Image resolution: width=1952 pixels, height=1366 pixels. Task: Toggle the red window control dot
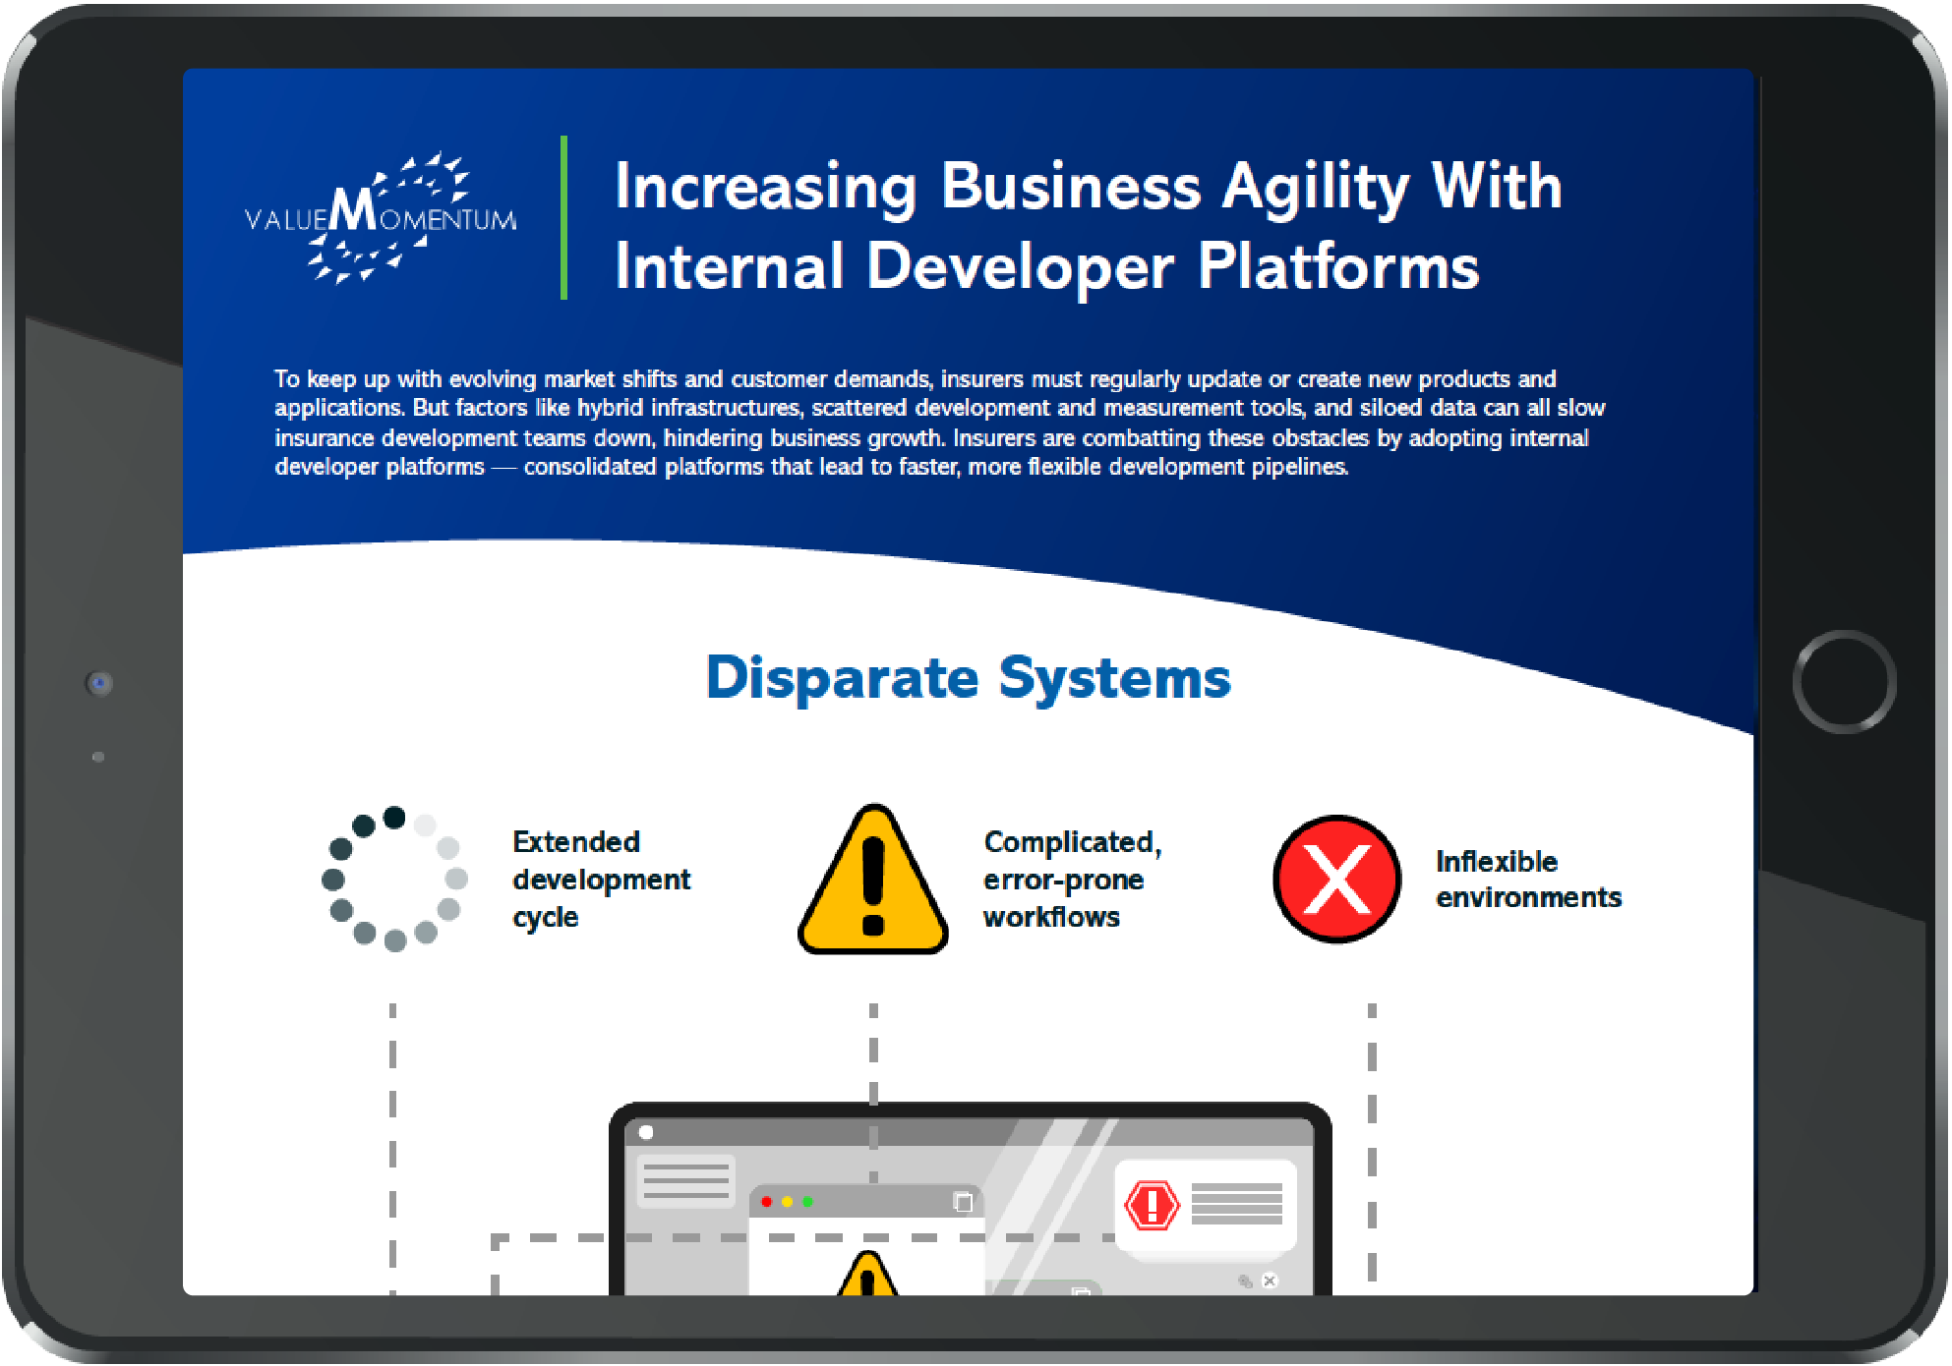pyautogui.click(x=767, y=1202)
